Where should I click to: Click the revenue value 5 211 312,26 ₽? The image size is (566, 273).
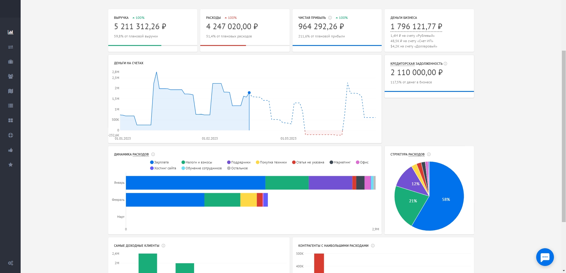pos(140,27)
